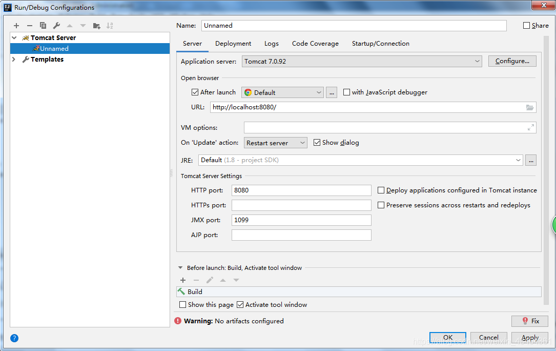Click the red warning icon beside No artifacts configured
Viewport: 556px width, 351px height.
[x=178, y=321]
